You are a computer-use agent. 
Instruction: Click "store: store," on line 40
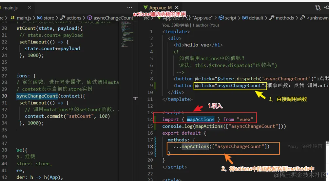click(x=34, y=164)
